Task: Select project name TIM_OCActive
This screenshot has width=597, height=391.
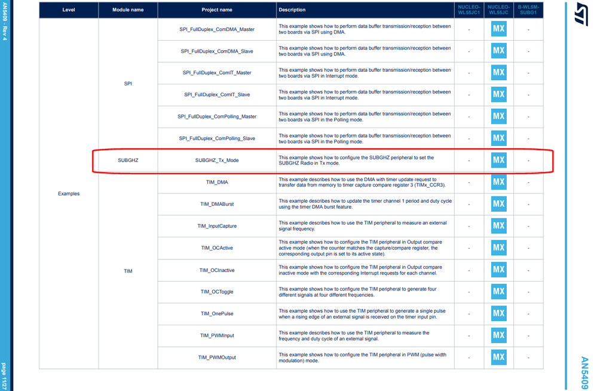Action: (217, 248)
